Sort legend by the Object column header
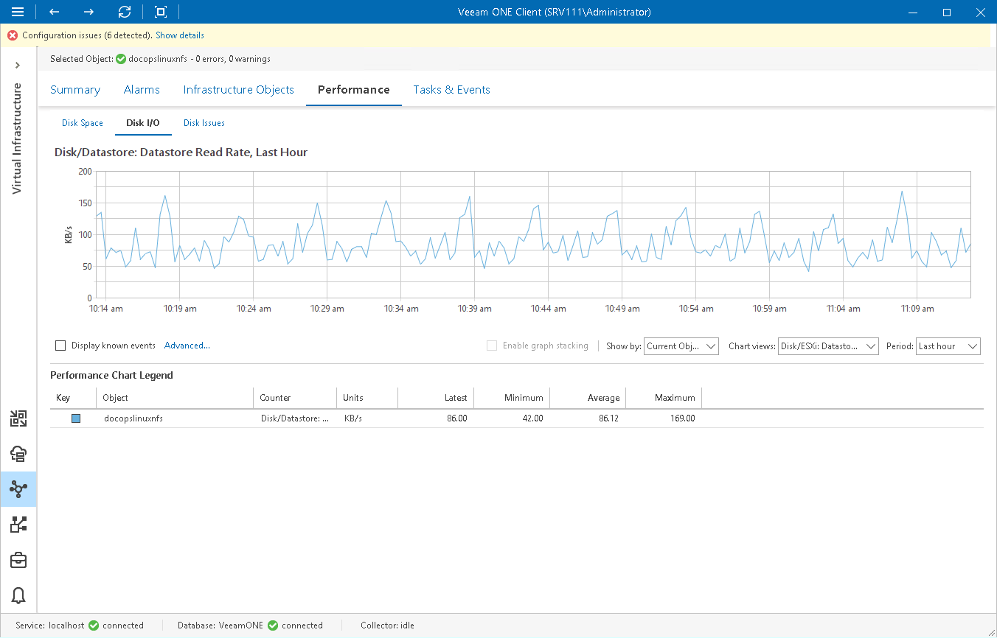 click(175, 398)
